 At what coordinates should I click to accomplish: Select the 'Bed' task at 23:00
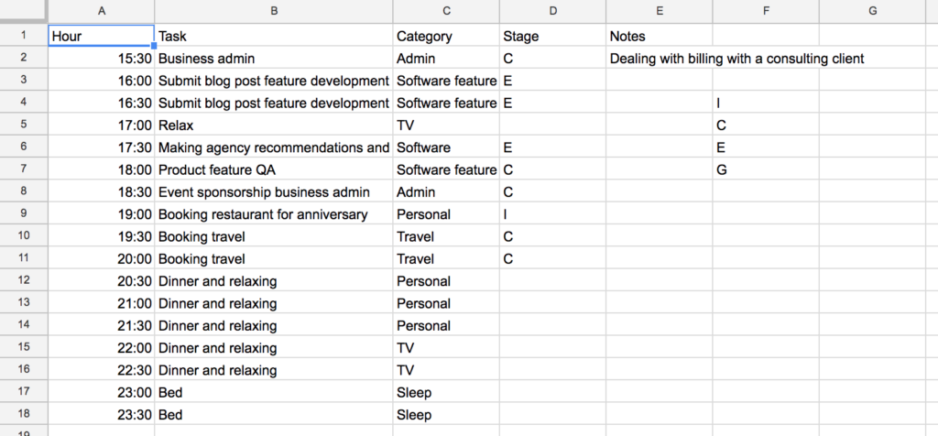click(x=274, y=392)
